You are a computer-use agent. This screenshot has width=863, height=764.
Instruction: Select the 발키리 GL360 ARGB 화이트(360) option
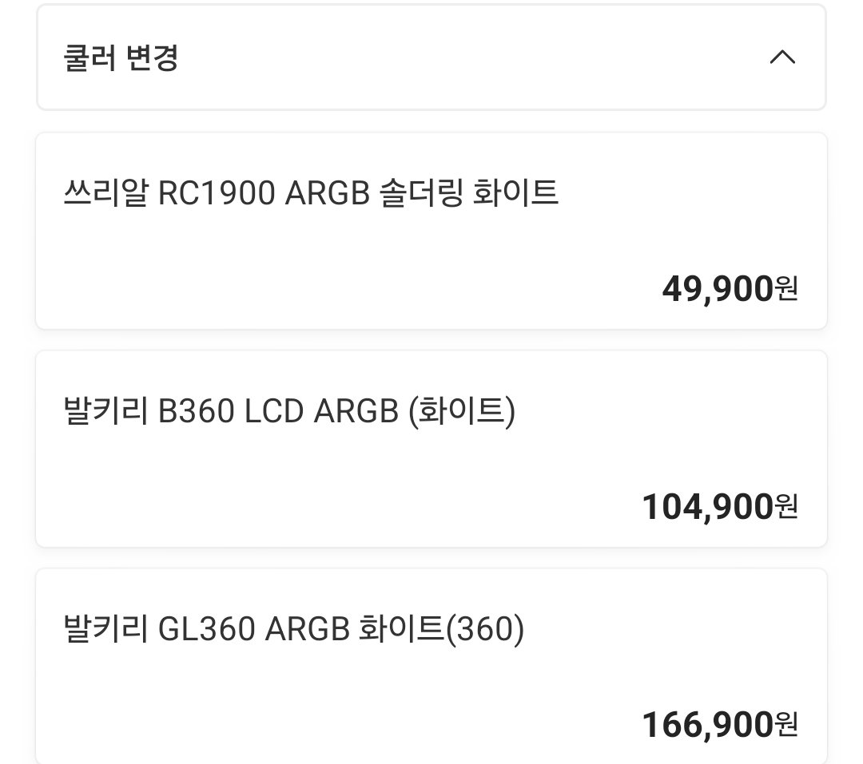point(431,666)
